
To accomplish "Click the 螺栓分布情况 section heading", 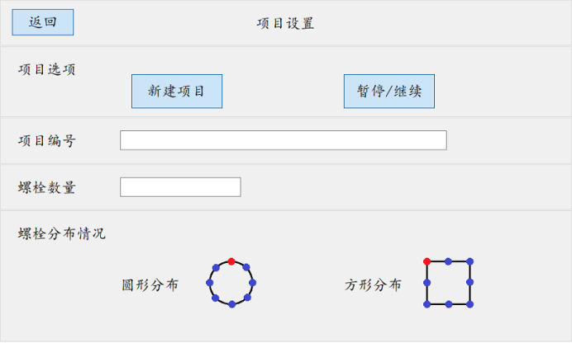I will [62, 233].
